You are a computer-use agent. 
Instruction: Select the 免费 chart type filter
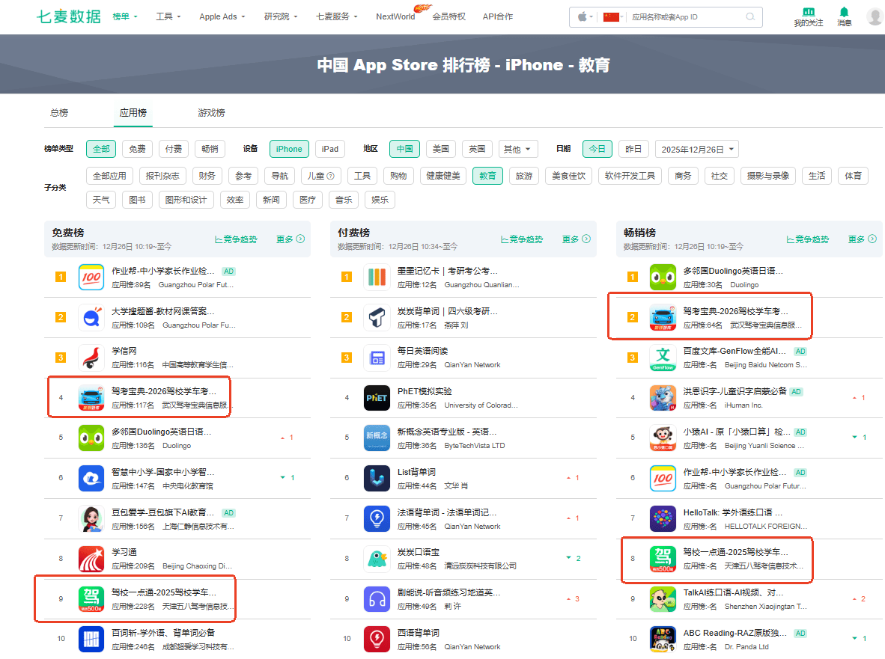pyautogui.click(x=137, y=149)
